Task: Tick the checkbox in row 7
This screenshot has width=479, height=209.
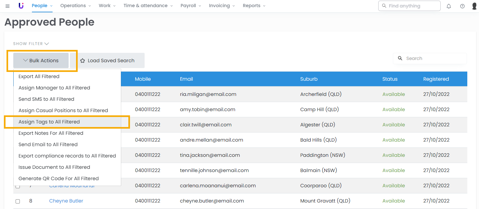Action: (x=18, y=186)
